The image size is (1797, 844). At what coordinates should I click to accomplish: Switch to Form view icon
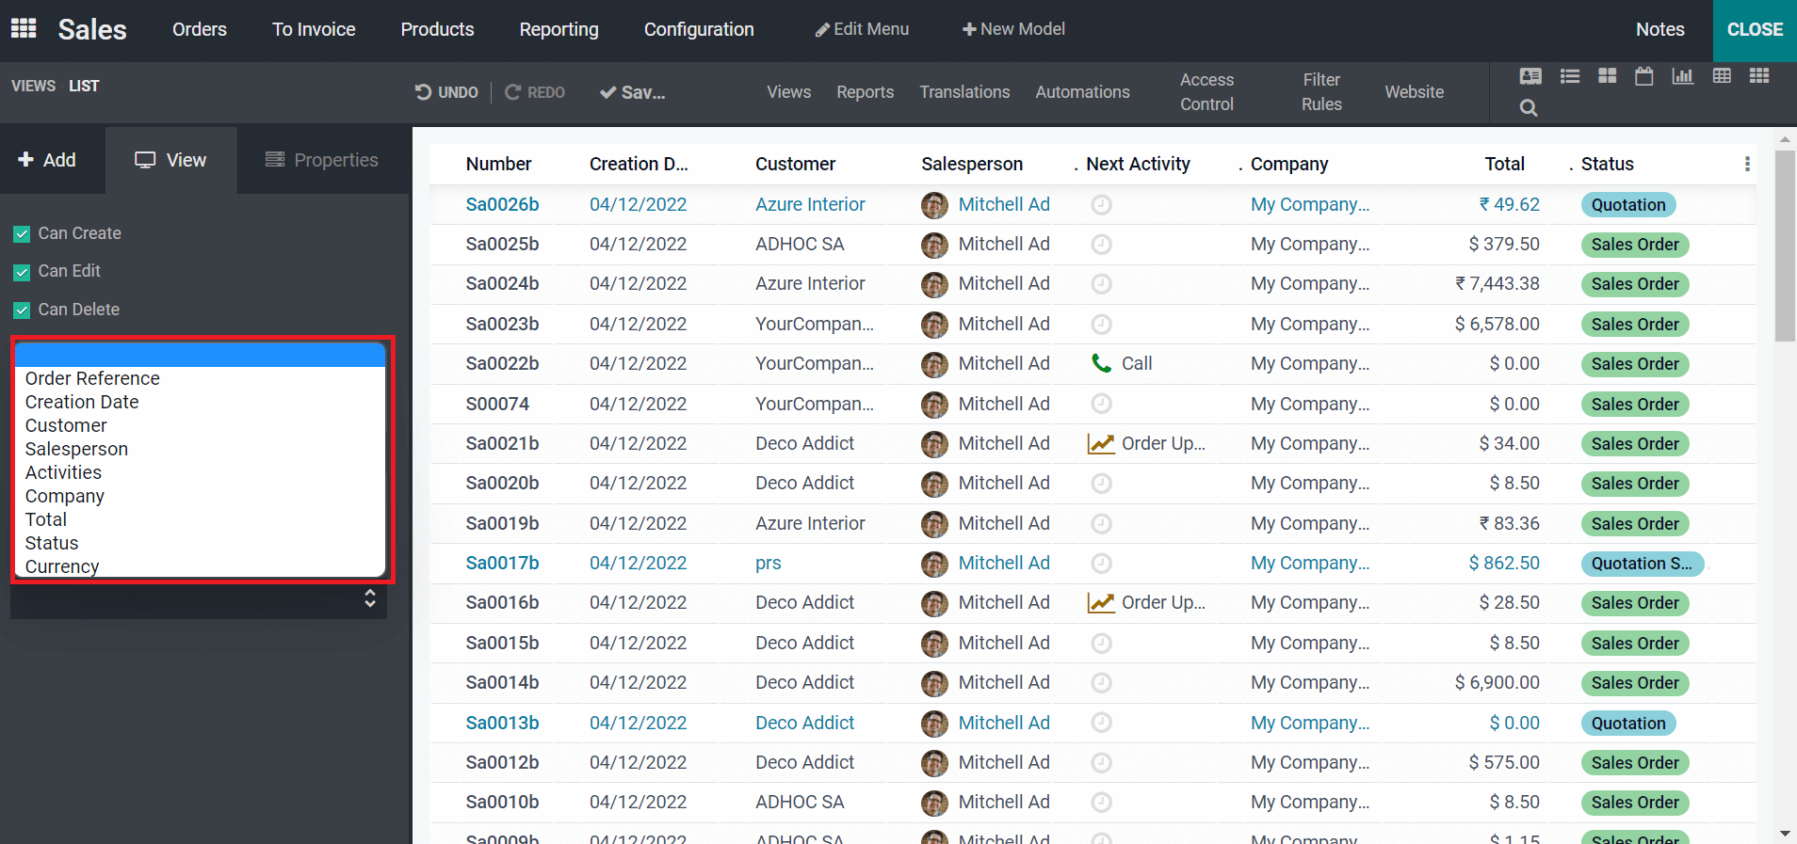point(1530,76)
